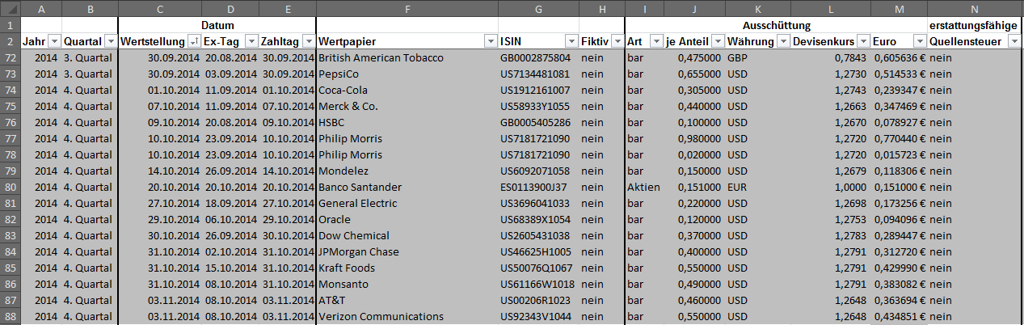The width and height of the screenshot is (1024, 325).
Task: Click the Devisenkurs value 0,7843
Action: [x=830, y=58]
